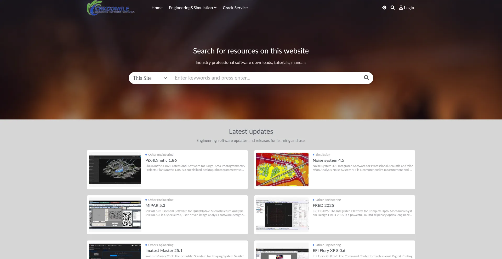
Task: Click the MIPAR 5.3 screenshot thumbnail
Action: (115, 215)
